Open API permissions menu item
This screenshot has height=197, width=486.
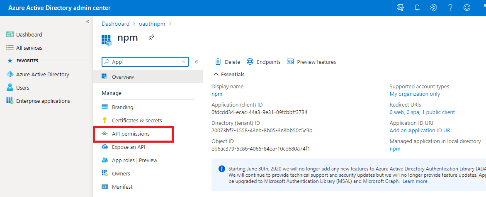point(131,134)
